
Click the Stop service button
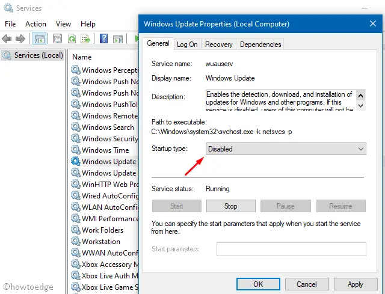231,206
